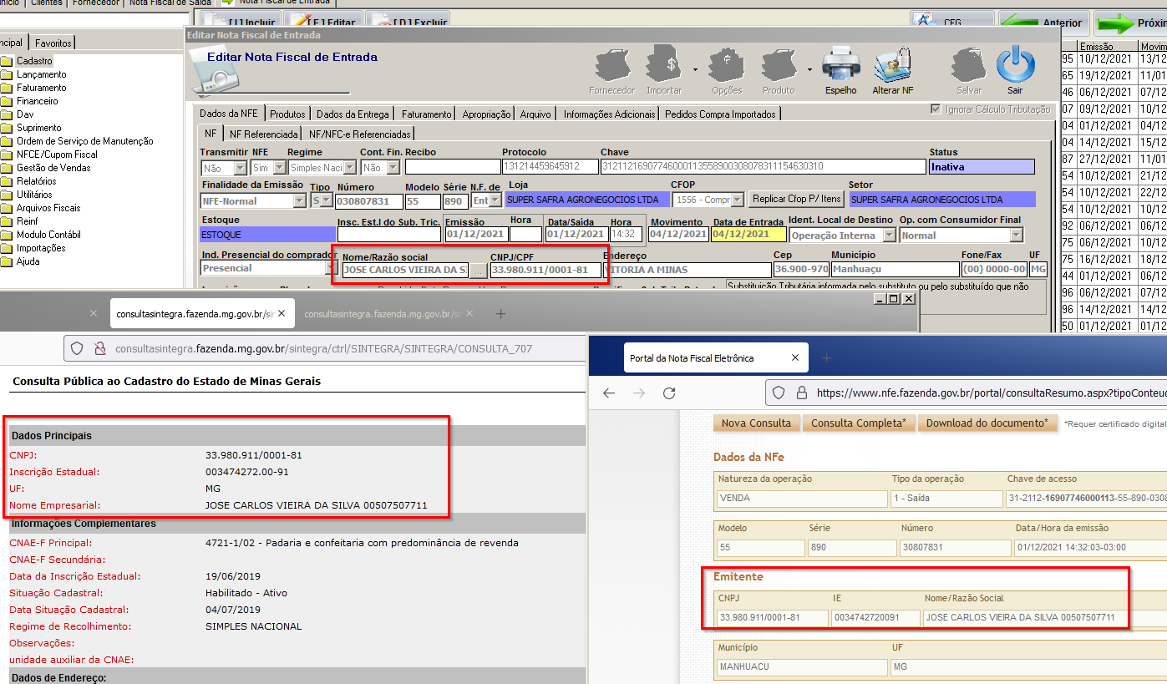Viewport: 1167px width, 684px height.
Task: Close the active consultasintegra browser tab
Action: click(282, 313)
